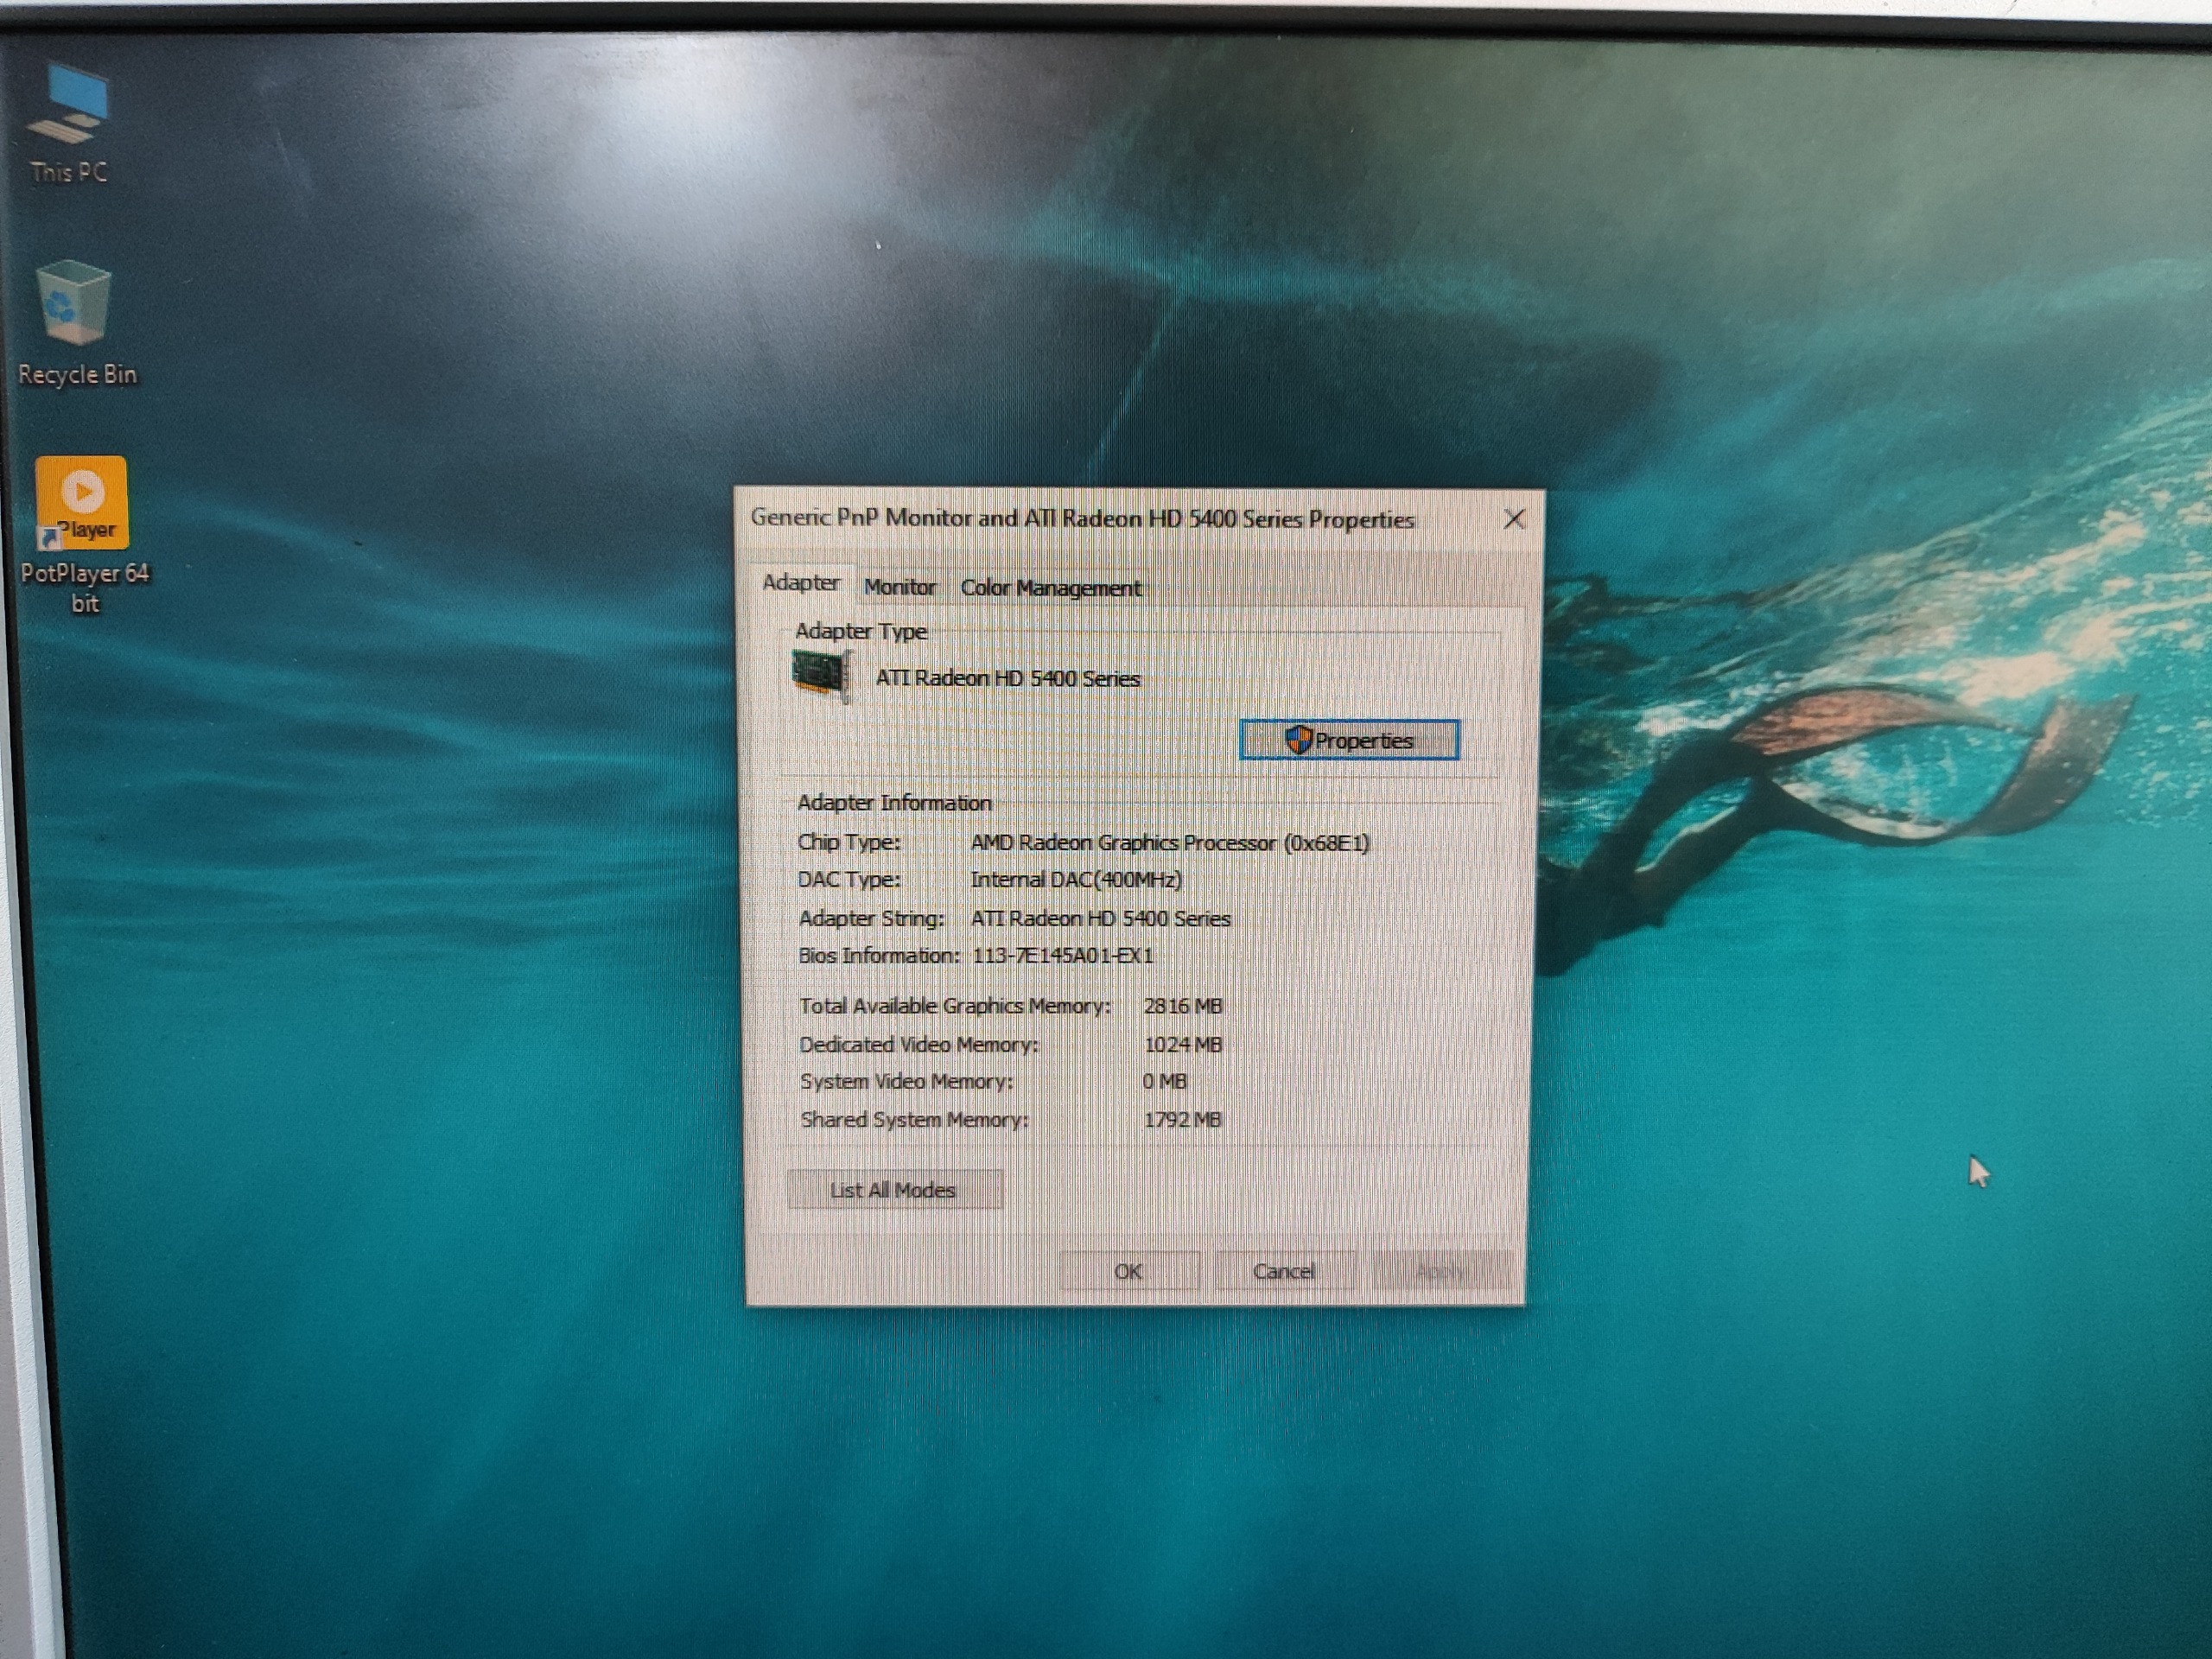
Task: Click Bios Information value 113-7E145A01-EX1
Action: point(1062,956)
